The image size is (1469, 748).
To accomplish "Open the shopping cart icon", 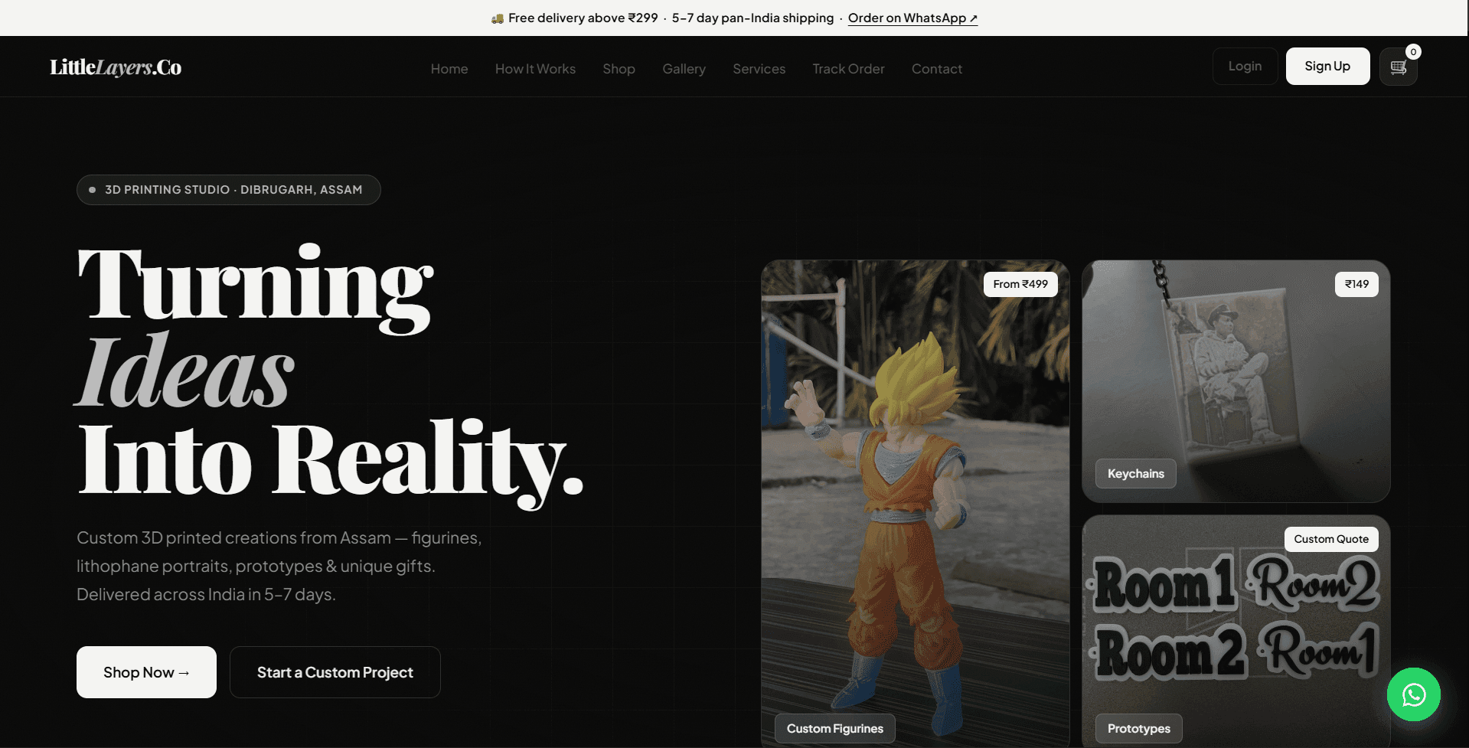I will click(1398, 67).
